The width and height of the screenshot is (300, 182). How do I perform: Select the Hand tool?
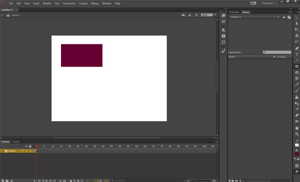(x=297, y=128)
